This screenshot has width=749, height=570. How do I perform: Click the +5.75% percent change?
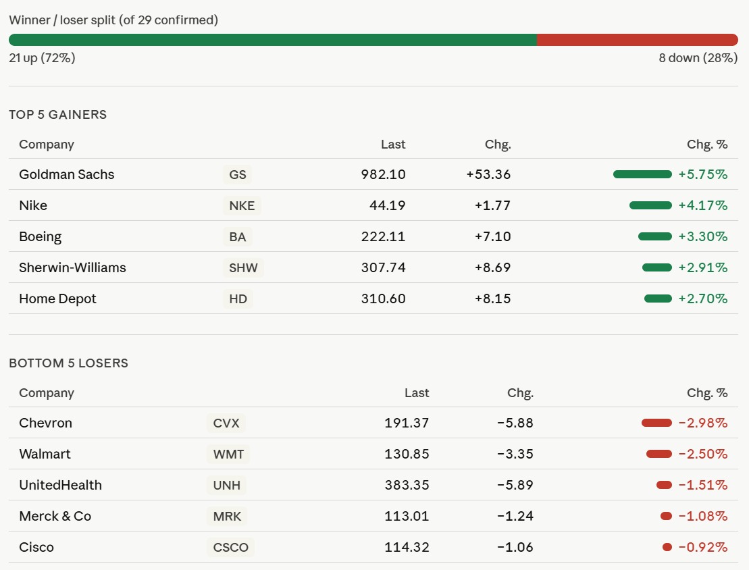click(x=703, y=174)
